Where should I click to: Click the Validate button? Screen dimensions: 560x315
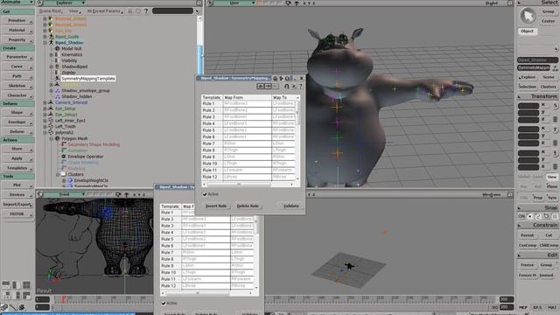coord(291,206)
